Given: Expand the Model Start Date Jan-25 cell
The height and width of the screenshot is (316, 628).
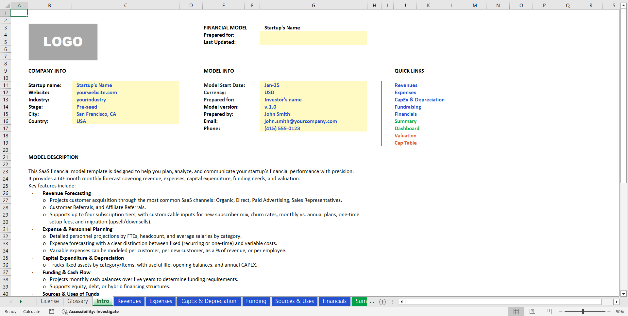Looking at the screenshot, I should tap(272, 85).
